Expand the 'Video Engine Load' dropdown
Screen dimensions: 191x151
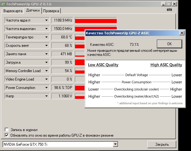[x=46, y=79]
